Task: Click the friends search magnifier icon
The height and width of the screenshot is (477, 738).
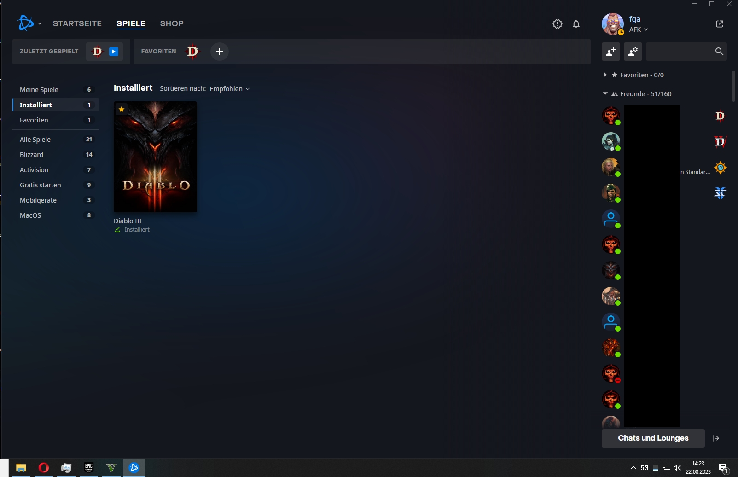Action: [x=719, y=52]
